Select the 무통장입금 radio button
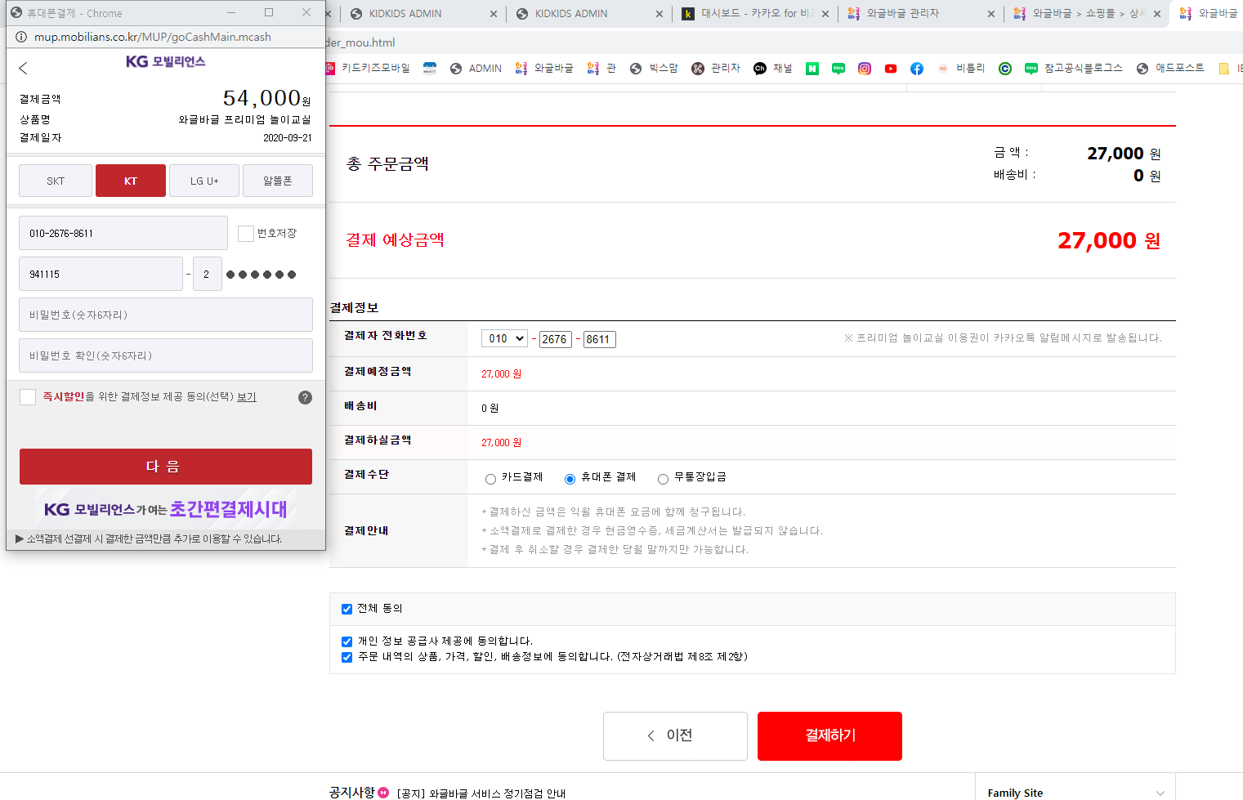Image resolution: width=1243 pixels, height=800 pixels. pos(663,479)
